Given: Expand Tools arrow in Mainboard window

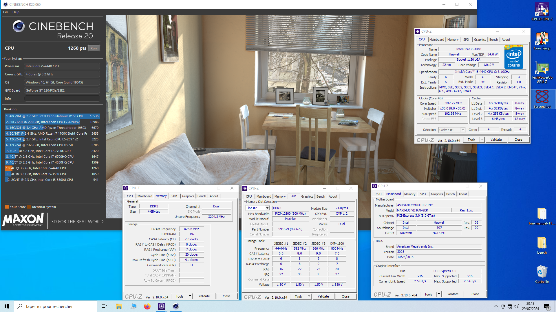Looking at the screenshot, I should point(439,294).
